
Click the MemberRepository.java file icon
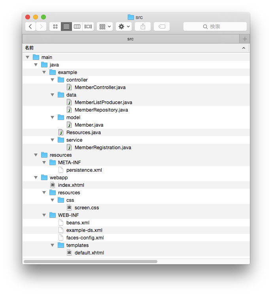coord(69,110)
